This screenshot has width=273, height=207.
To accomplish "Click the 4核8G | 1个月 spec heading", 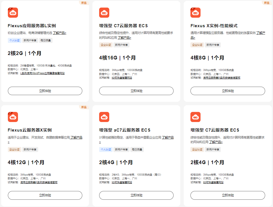I will pos(207,58).
